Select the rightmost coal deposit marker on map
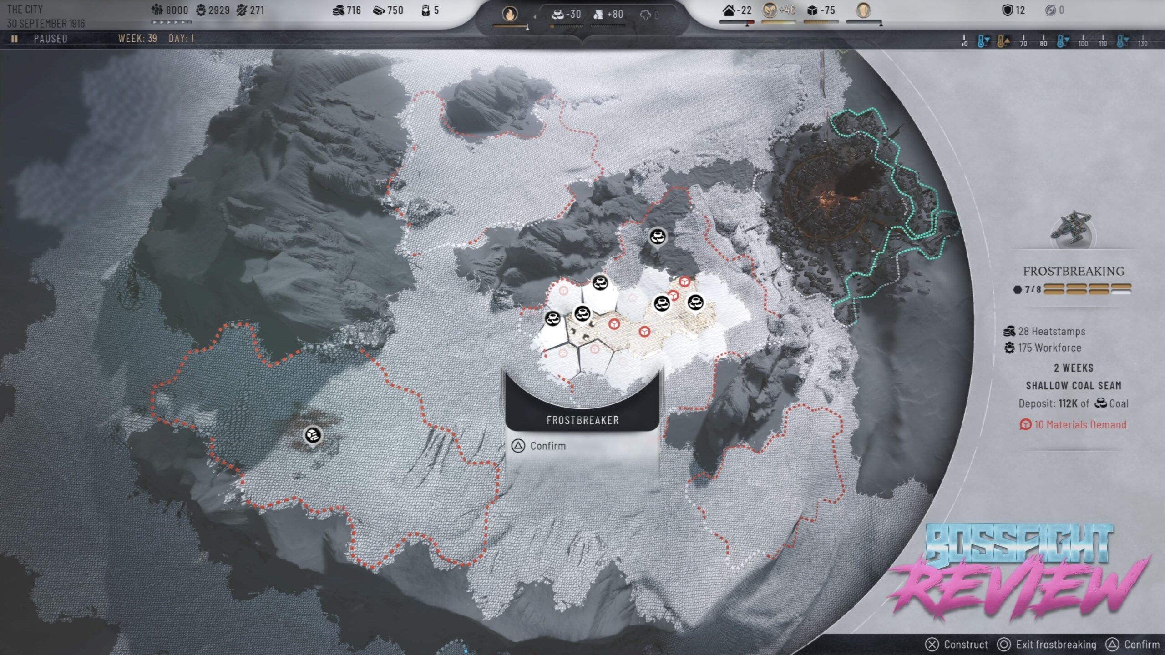The image size is (1165, 655). click(x=695, y=302)
